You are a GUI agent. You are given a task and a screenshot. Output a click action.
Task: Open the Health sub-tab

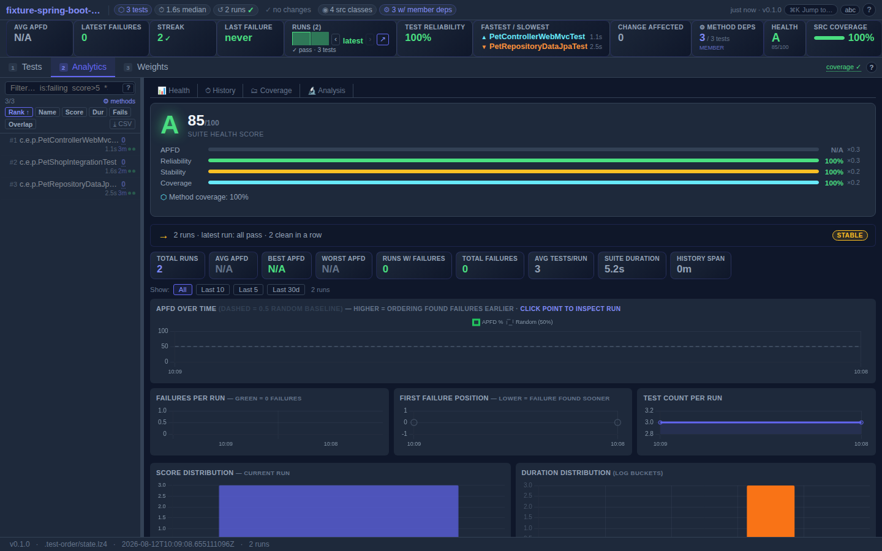click(x=174, y=91)
